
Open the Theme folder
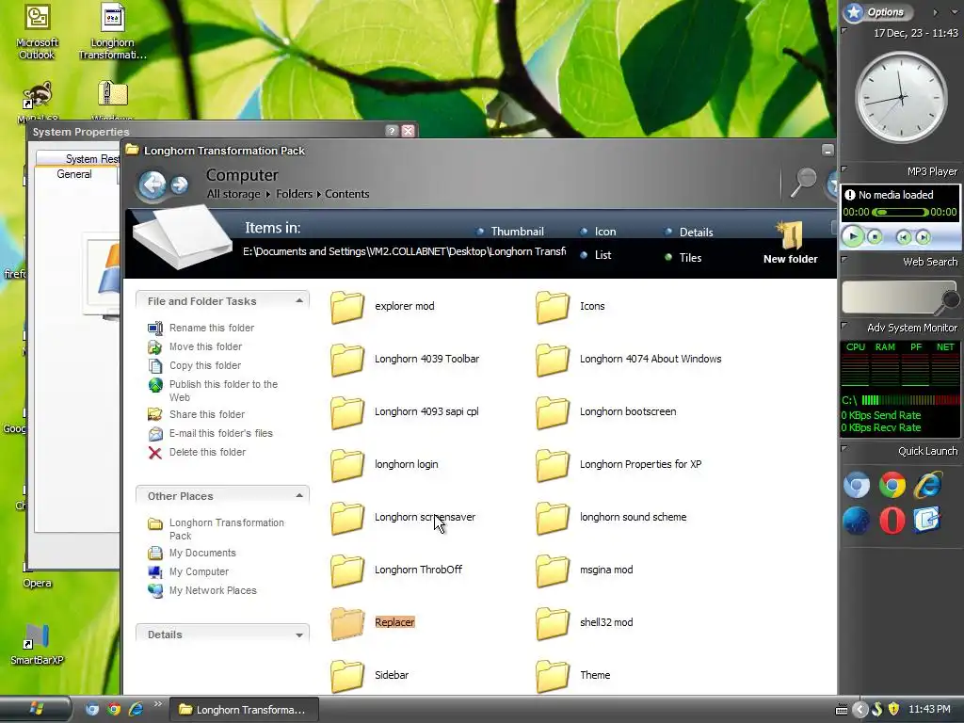point(573,676)
